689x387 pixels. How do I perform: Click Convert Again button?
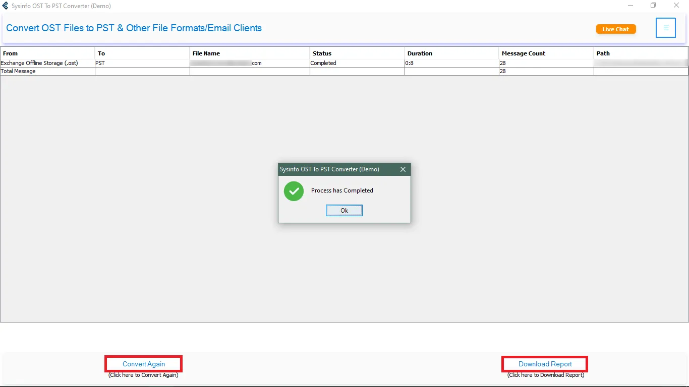[144, 364]
